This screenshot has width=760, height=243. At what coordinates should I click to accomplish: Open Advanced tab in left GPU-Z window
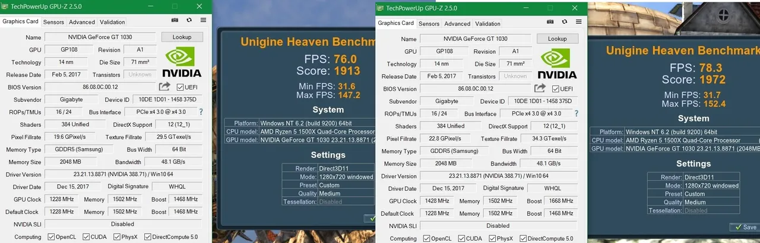[x=81, y=22]
